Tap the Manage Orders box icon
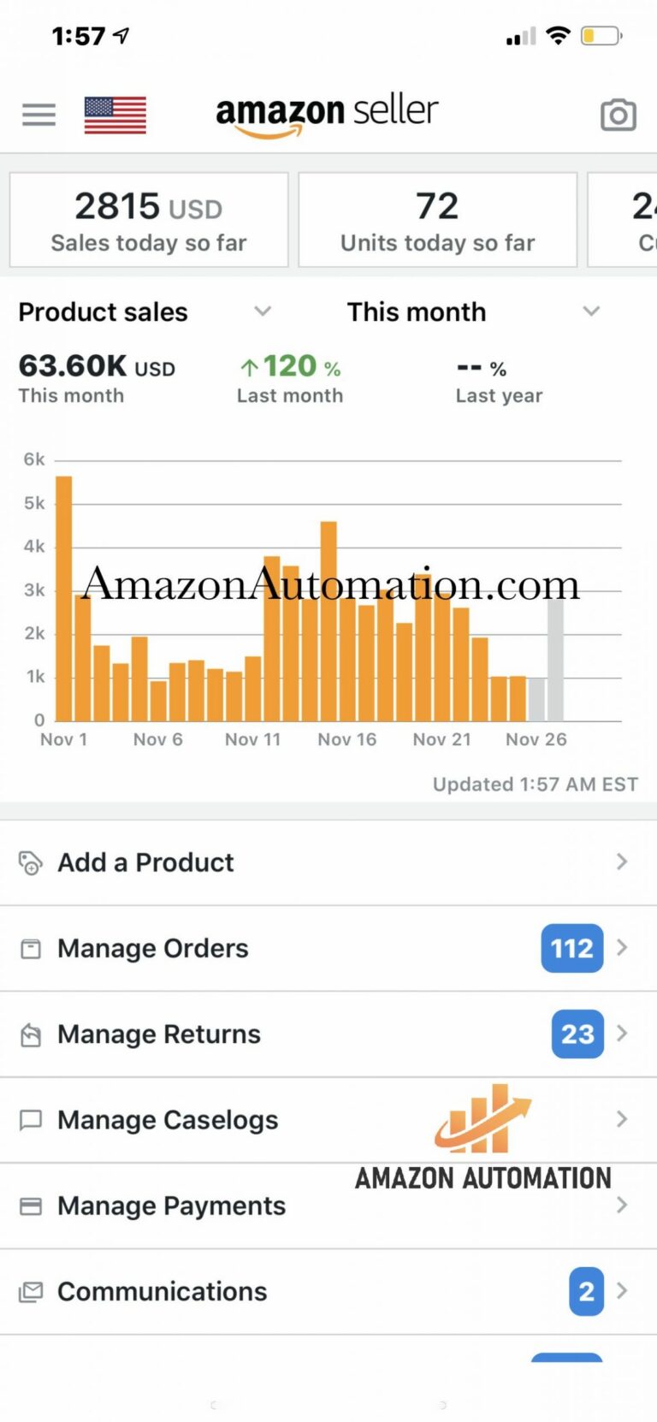The width and height of the screenshot is (657, 1422). 31,949
